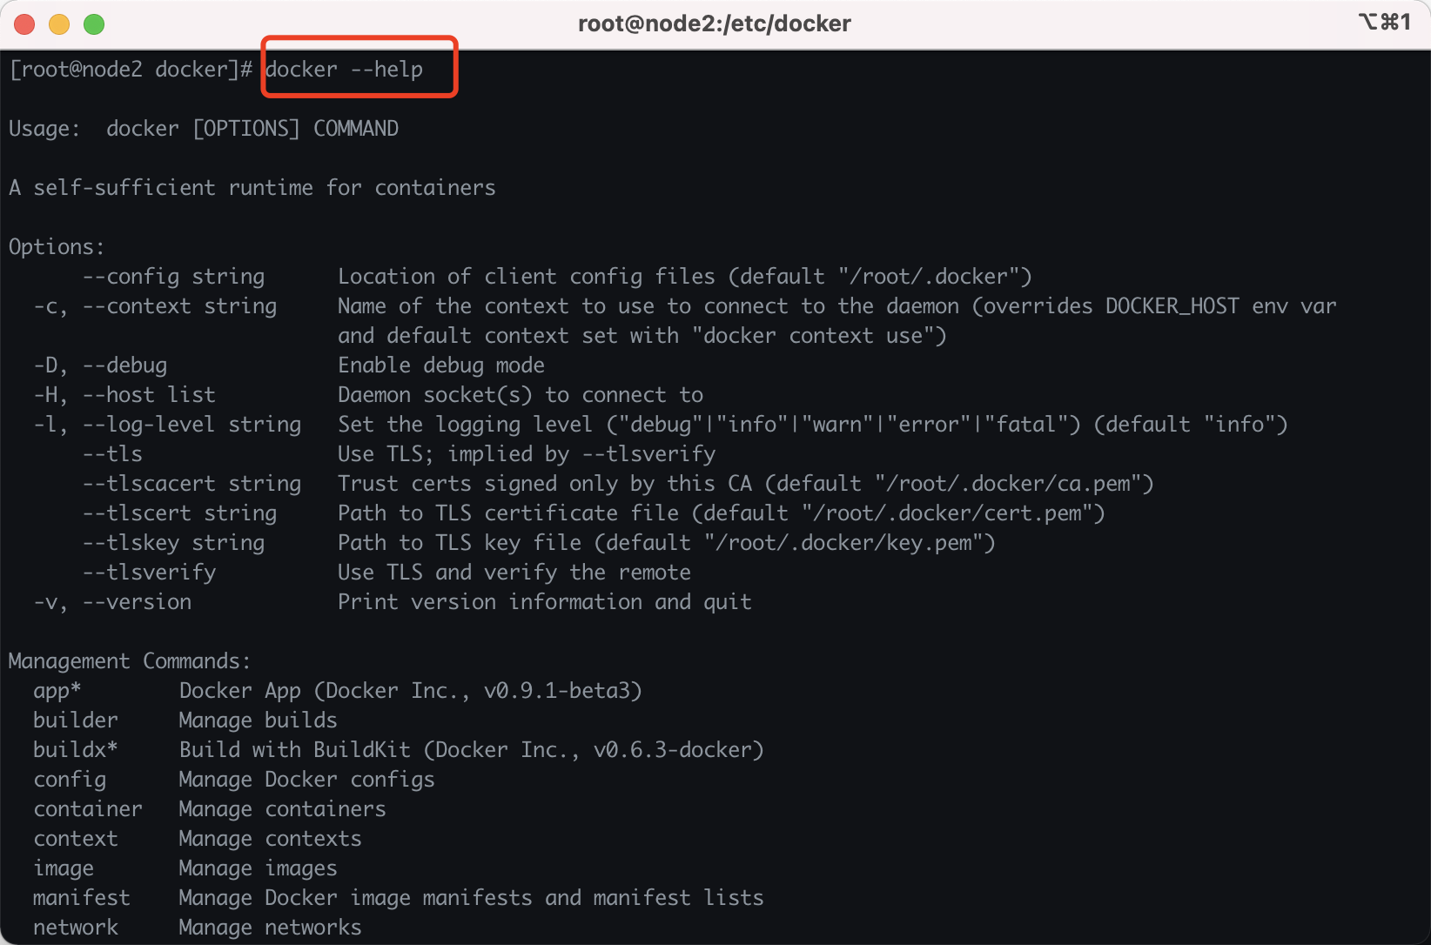Screen dimensions: 1431x945
Task: Click the buildx* management command
Action: coord(76,750)
